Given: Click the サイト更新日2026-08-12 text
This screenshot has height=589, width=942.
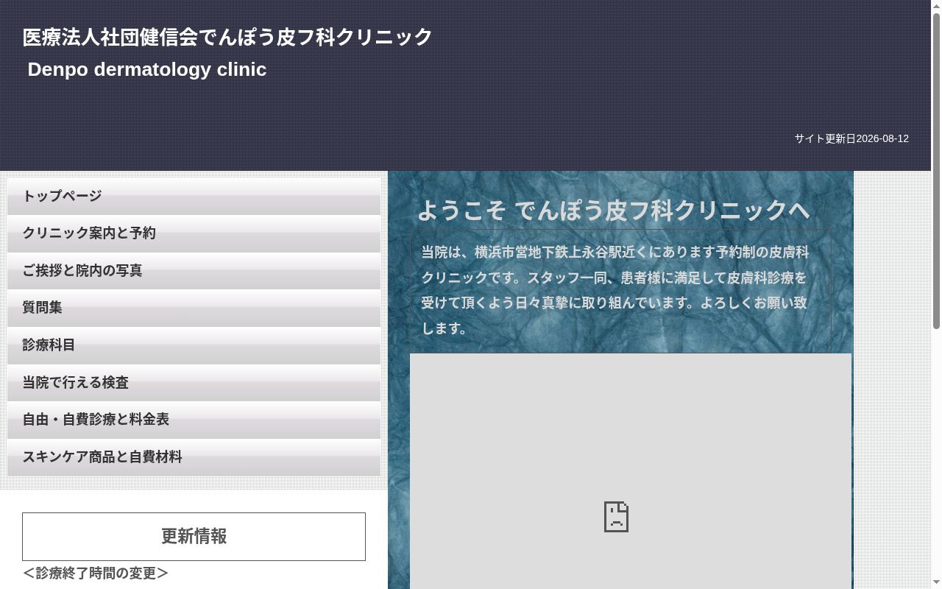Looking at the screenshot, I should point(851,138).
